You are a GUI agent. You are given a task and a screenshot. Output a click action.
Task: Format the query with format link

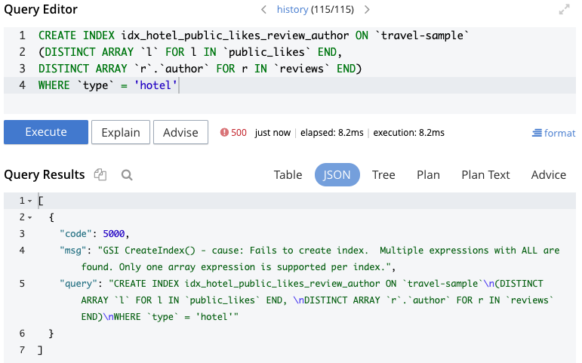(554, 133)
